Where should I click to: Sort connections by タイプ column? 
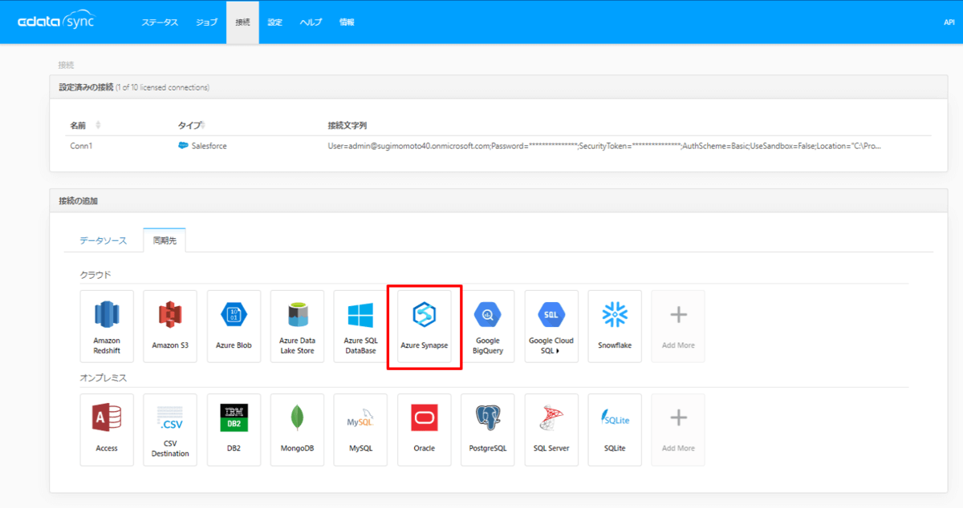click(x=191, y=126)
